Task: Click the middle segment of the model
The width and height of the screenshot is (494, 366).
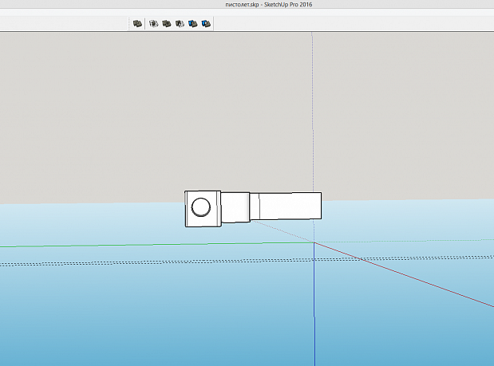Action: tap(235, 207)
